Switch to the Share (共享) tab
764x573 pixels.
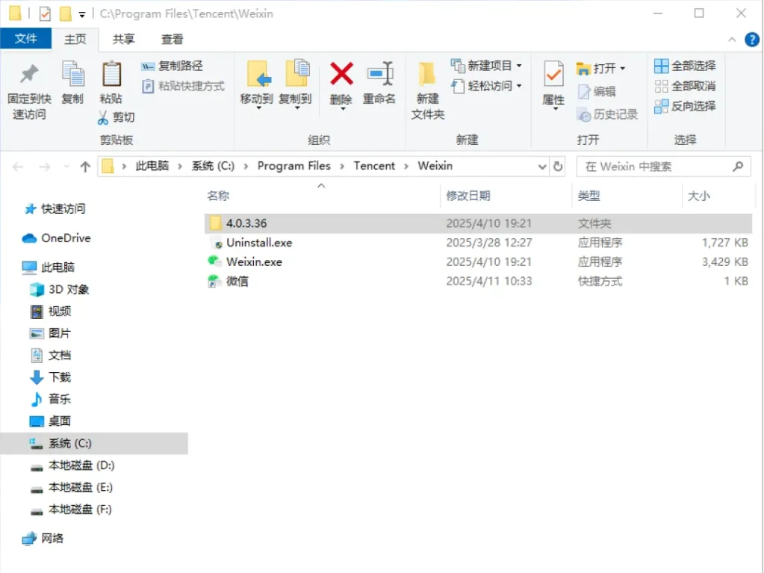(123, 40)
